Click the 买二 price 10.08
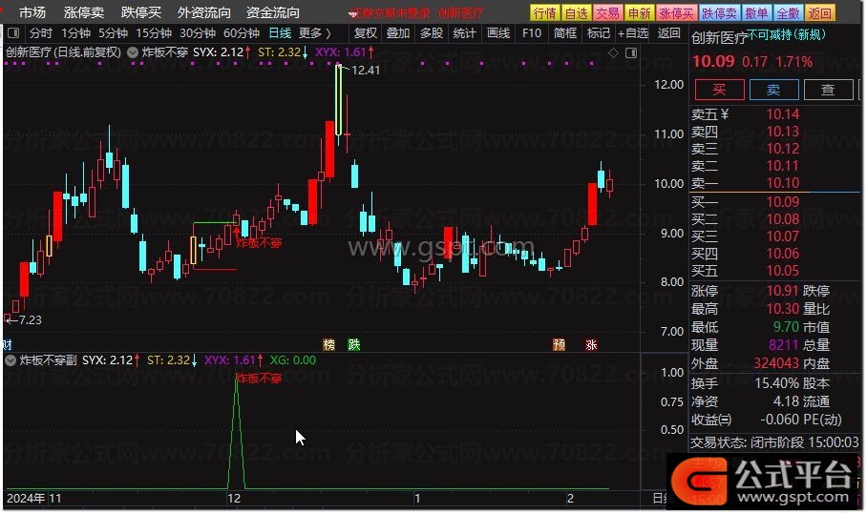The height and width of the screenshot is (513, 867). point(782,219)
